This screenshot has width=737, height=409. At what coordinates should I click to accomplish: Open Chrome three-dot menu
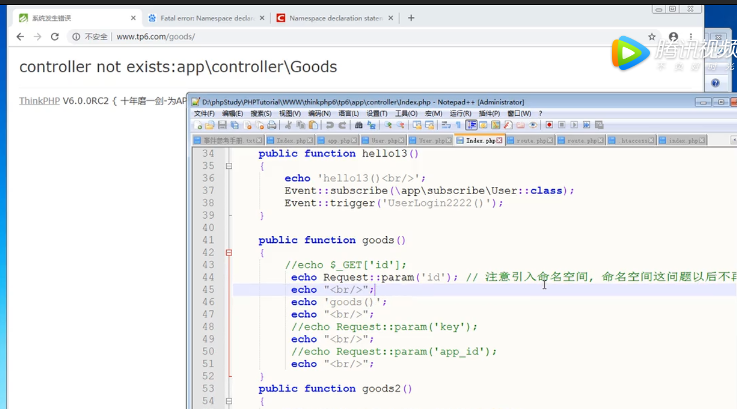tap(691, 37)
